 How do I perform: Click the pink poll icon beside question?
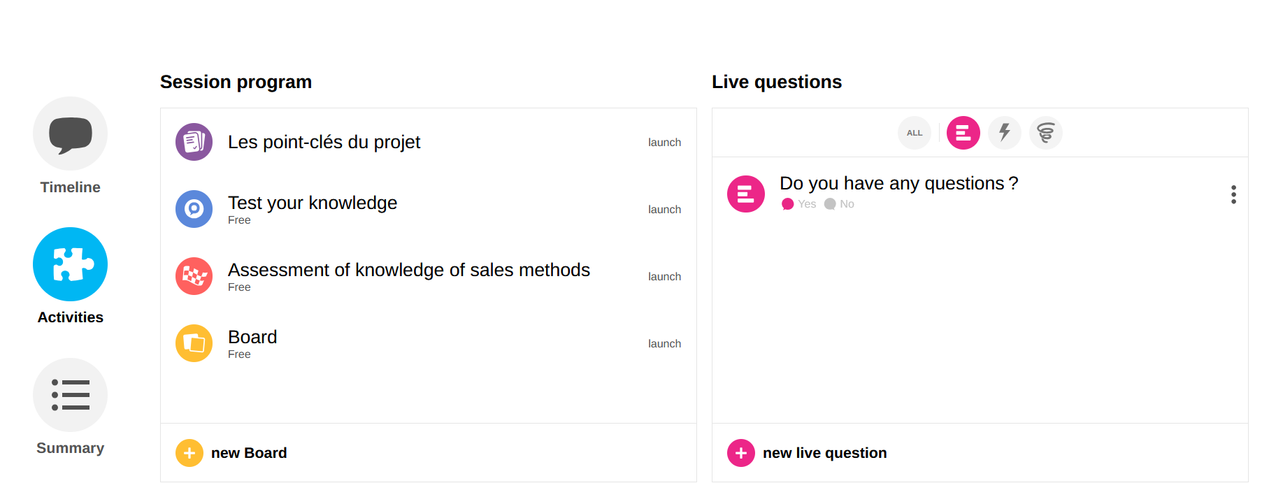pyautogui.click(x=745, y=194)
